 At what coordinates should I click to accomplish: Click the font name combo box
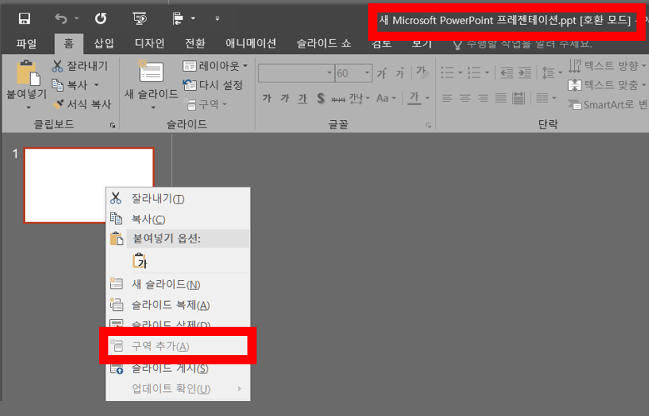(x=296, y=73)
